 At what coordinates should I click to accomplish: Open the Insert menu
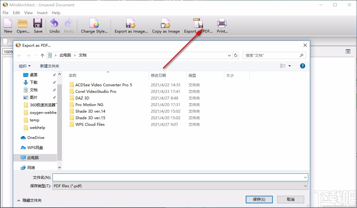[x=42, y=13]
